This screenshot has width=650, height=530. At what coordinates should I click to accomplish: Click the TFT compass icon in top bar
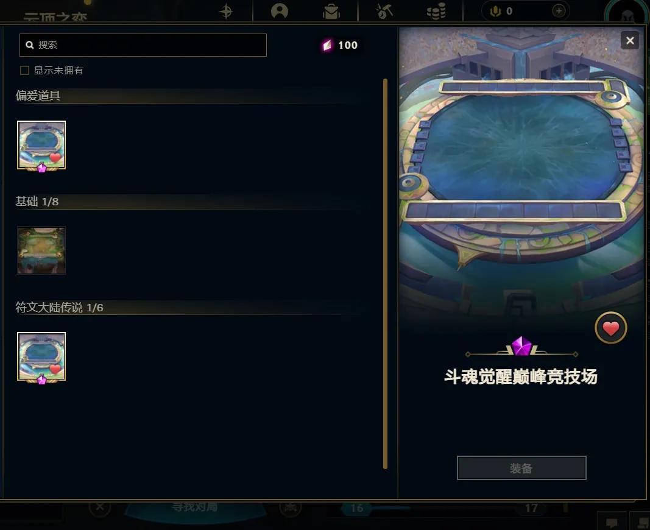[x=226, y=11]
